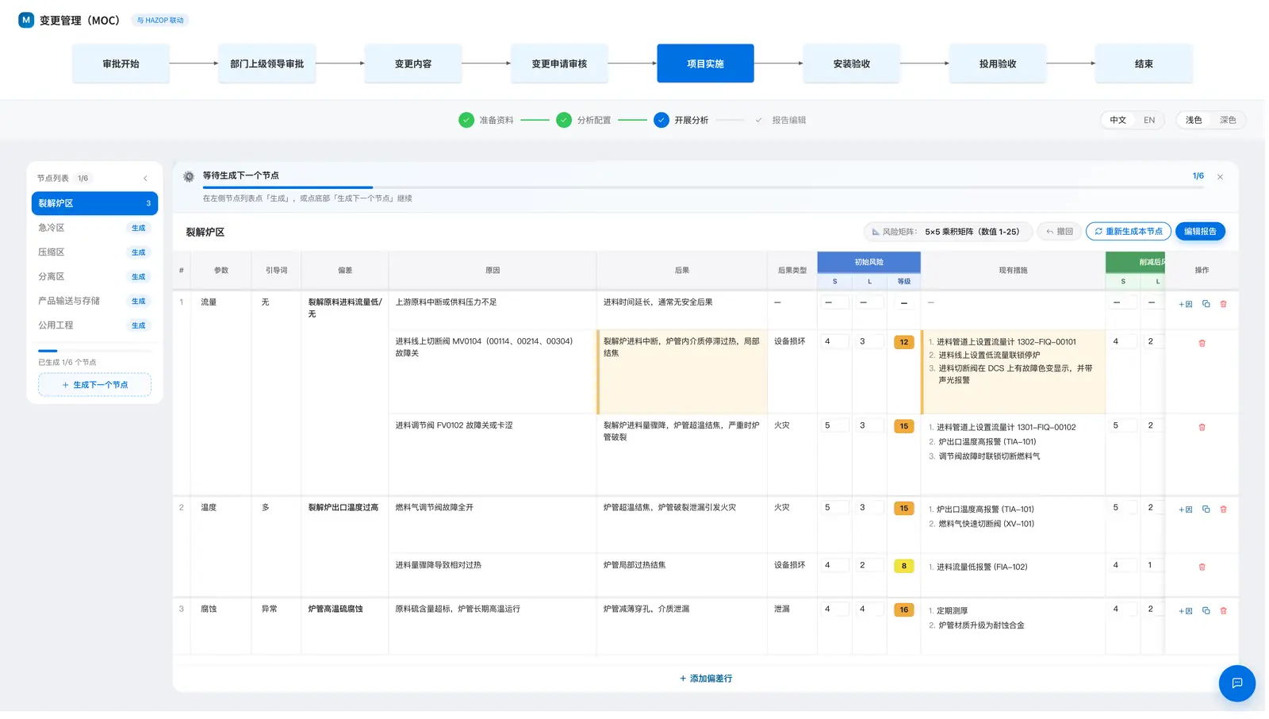Image resolution: width=1269 pixels, height=719 pixels.
Task: Click the 准备资料 completed step check
Action: tap(466, 120)
